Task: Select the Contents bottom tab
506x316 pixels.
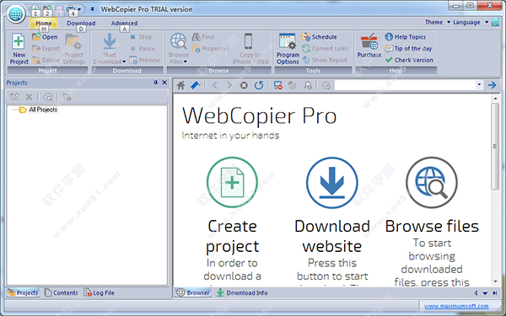Action: click(61, 292)
